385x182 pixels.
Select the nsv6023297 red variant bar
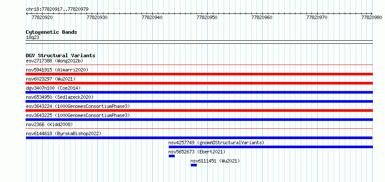(199, 83)
